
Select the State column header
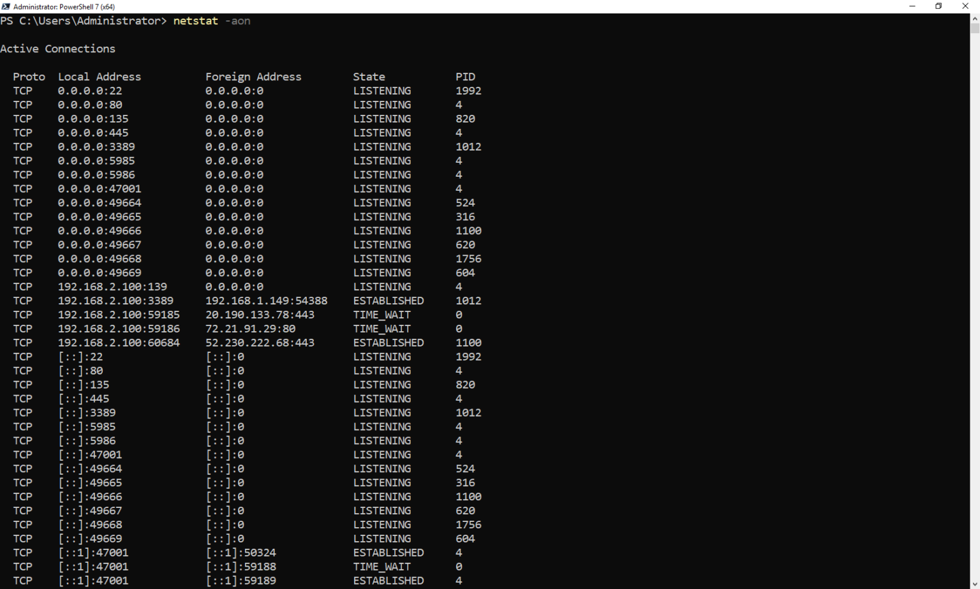click(369, 76)
